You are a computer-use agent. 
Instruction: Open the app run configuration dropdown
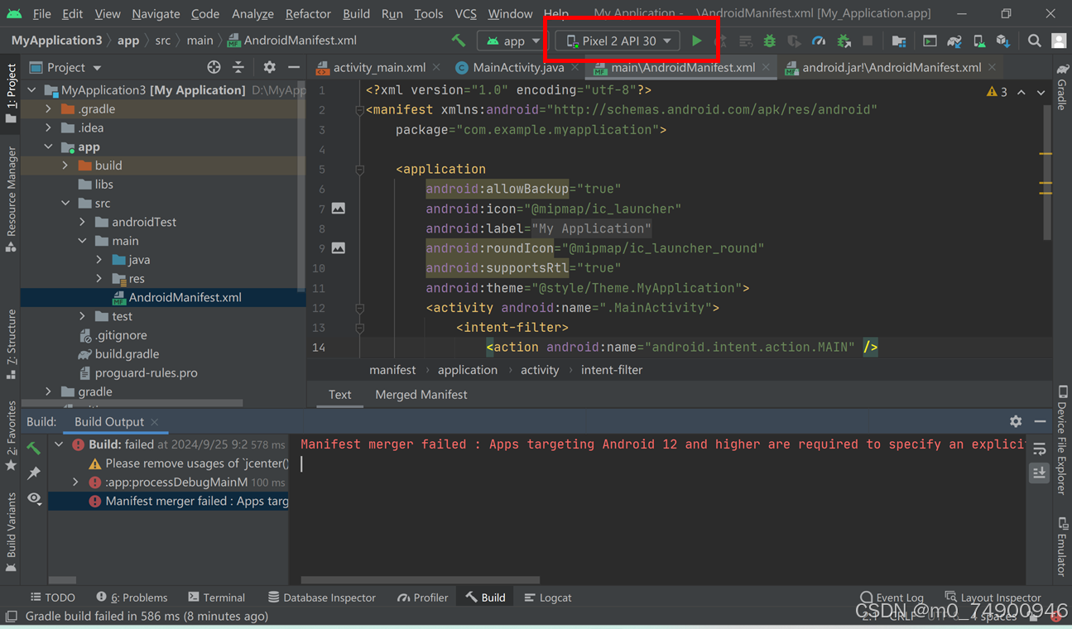pos(510,39)
